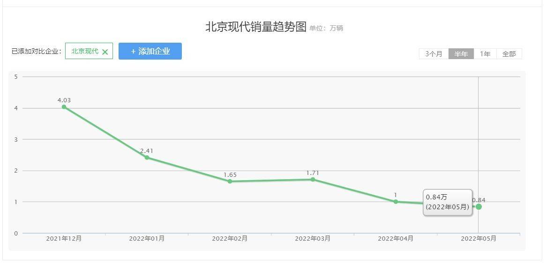This screenshot has height=266, width=546.
Task: Select the 半年 time range tab
Action: [x=461, y=54]
